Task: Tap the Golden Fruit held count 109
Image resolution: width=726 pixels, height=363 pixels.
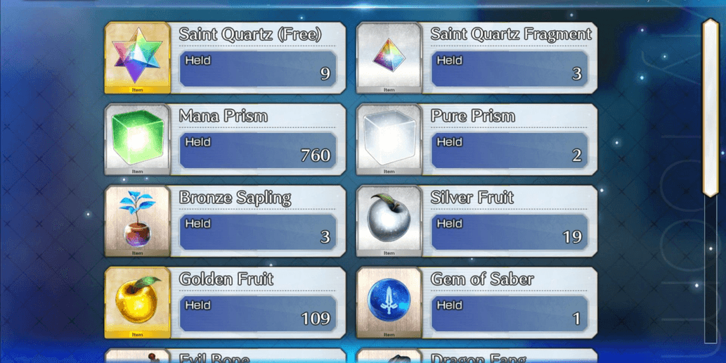Action: (x=316, y=319)
